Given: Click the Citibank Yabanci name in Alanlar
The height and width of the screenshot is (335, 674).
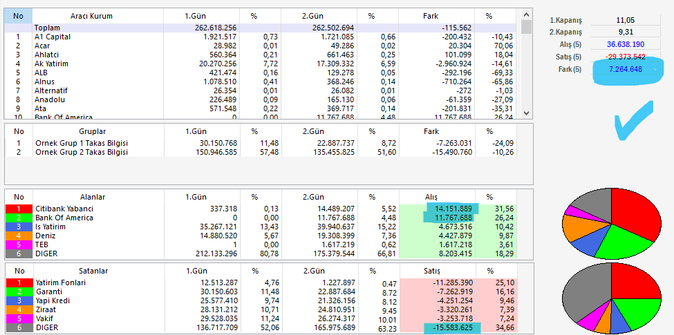Looking at the screenshot, I should click(x=64, y=209).
